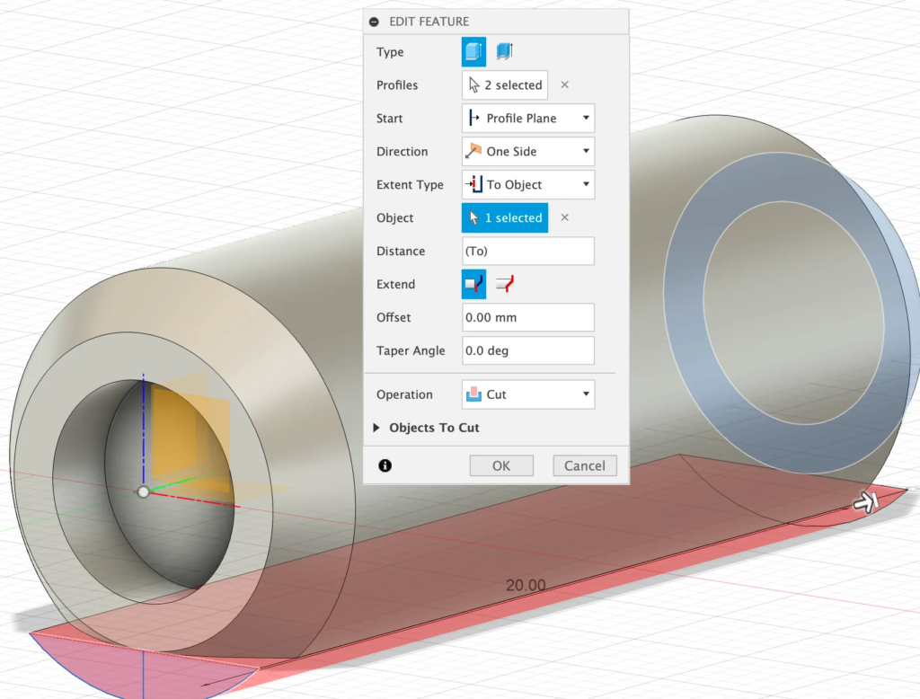
Task: Click the Offset input field
Action: (x=528, y=317)
